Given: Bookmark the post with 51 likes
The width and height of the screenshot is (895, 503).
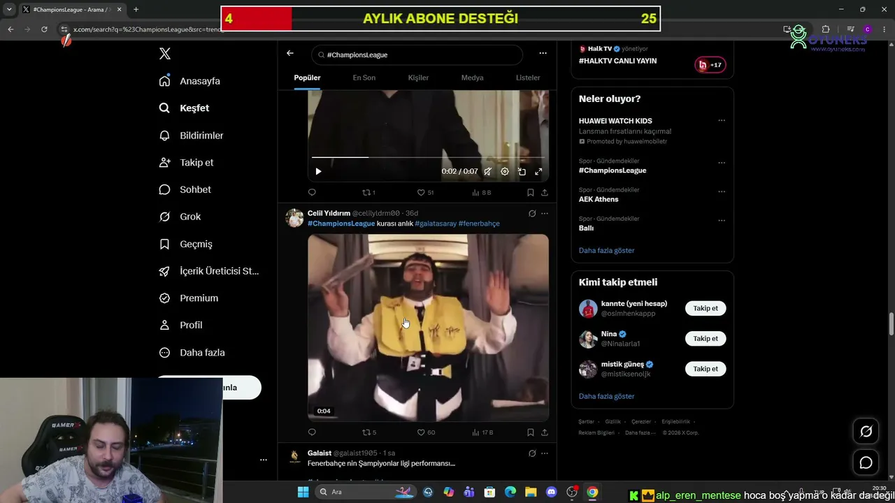Looking at the screenshot, I should click(531, 193).
